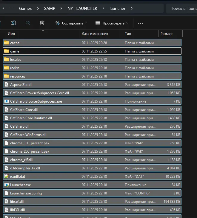Click the CefSharp.BrowserSubprocess.exe file icon

coord(7,101)
